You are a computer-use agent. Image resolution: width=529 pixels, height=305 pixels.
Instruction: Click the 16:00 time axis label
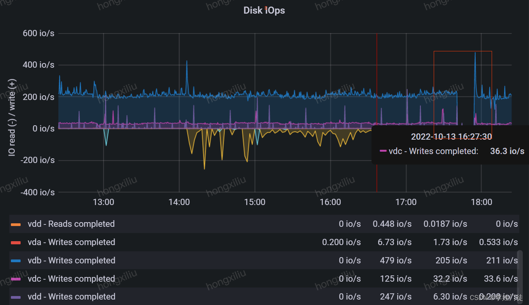331,202
